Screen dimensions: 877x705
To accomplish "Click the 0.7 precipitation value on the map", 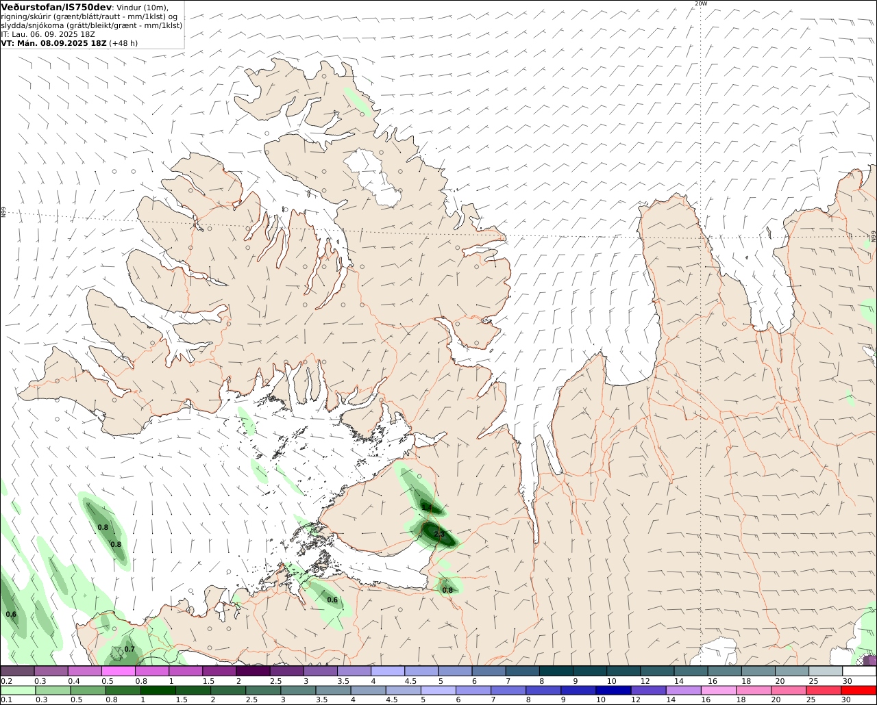I will point(129,649).
